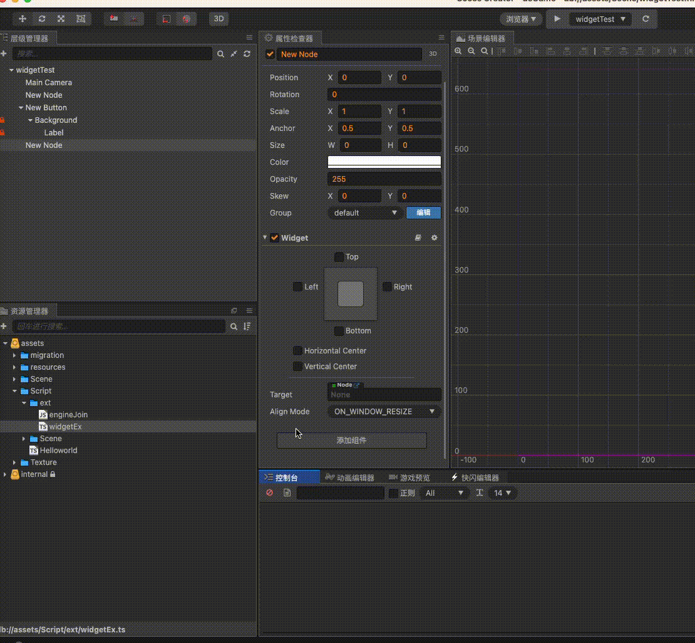Switch to 游戏预览 tab

tap(409, 478)
